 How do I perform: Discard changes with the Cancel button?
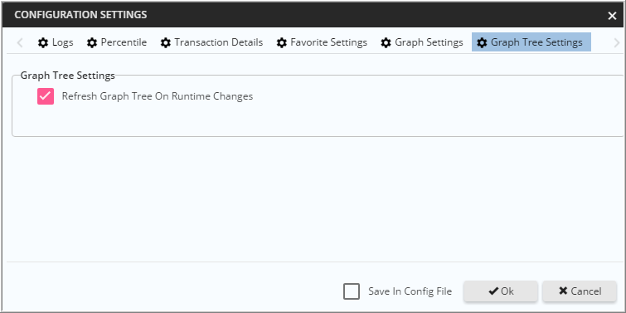[580, 291]
